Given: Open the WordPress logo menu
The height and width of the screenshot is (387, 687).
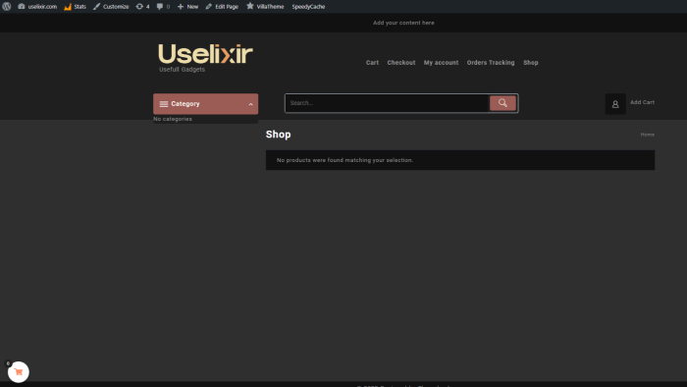Looking at the screenshot, I should coord(7,6).
